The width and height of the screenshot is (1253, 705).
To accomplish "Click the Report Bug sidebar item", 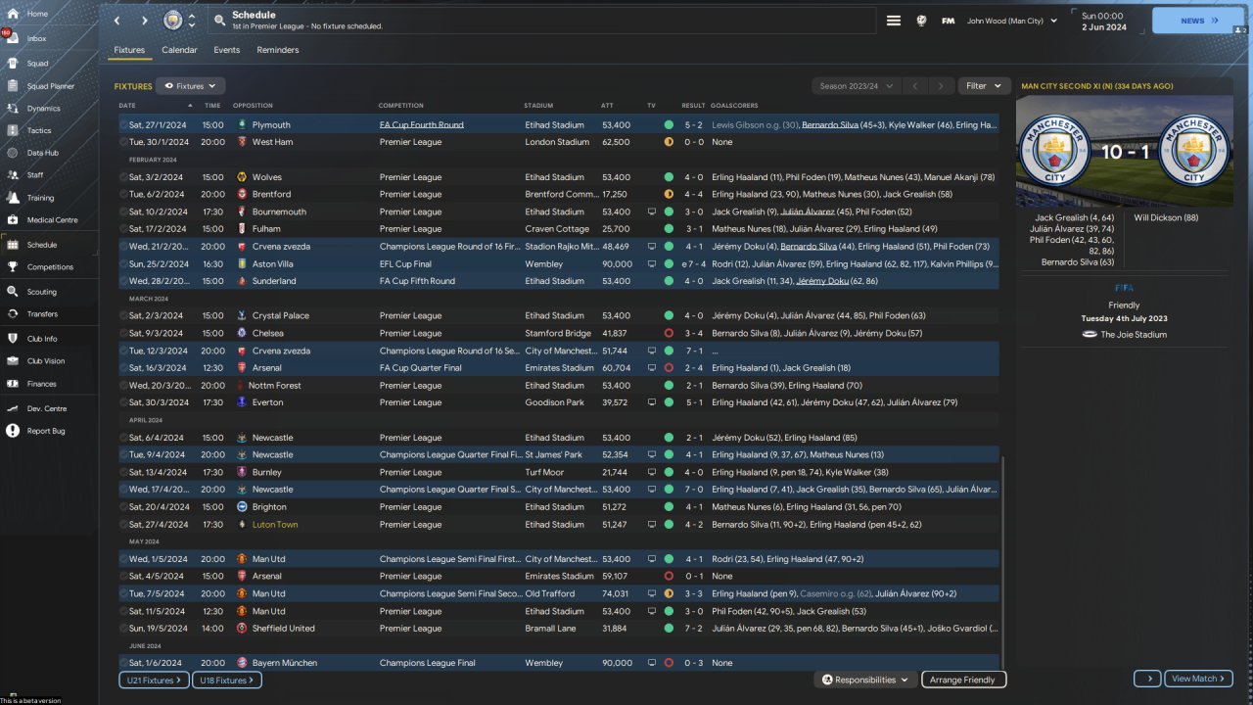I will pos(46,431).
